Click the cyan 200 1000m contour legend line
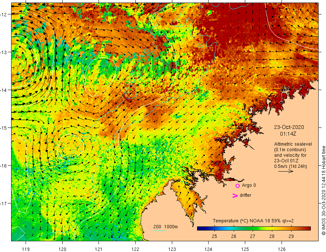Viewport: 326px width, 252px height. click(160, 231)
